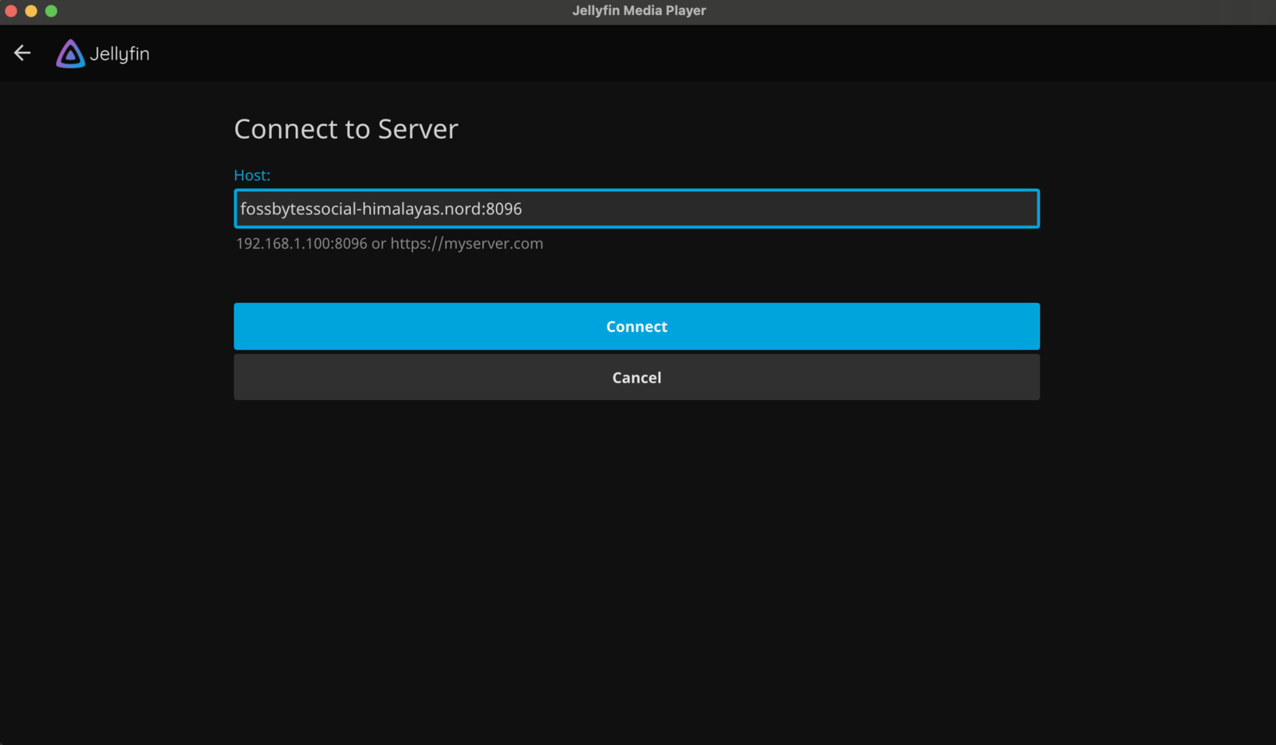Viewport: 1276px width, 745px height.
Task: Select the fossbytessocial-himalayas.nord:8096 text
Action: tap(380, 209)
